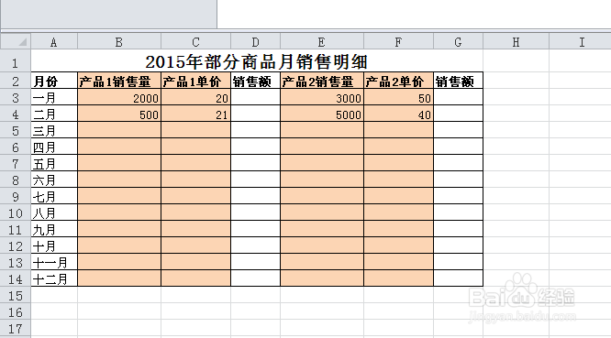Screen dimensions: 611x338
Task: Select column F header
Action: [x=399, y=41]
